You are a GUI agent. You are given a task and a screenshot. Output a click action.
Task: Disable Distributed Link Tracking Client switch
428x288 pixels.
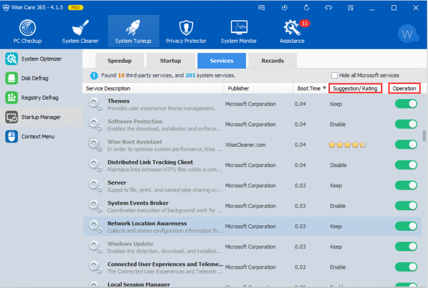tap(406, 165)
